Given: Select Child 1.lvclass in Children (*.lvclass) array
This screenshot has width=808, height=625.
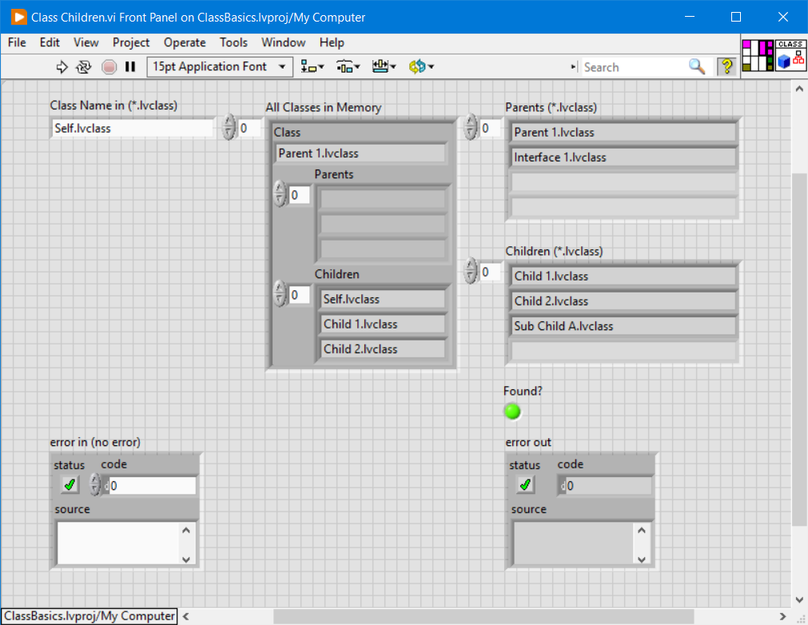Looking at the screenshot, I should click(623, 277).
